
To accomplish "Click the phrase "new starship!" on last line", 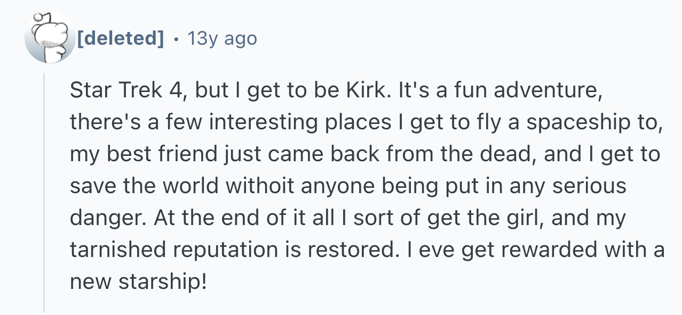I will click(138, 282).
